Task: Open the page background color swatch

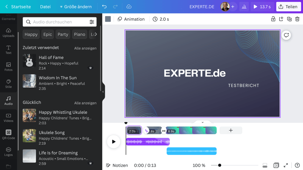Action: point(108,19)
